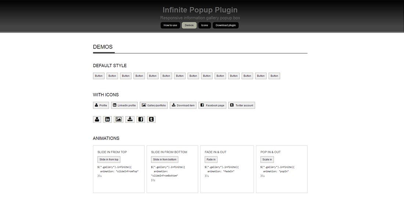Viewport: 404px width, 202px height.
Task: Click the POP IN & OUT card title
Action: pyautogui.click(x=271, y=152)
